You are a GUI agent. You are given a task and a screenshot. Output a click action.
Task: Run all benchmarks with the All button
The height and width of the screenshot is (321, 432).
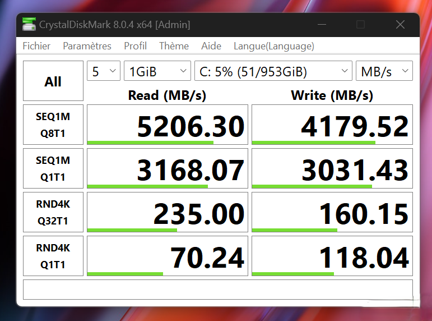click(53, 81)
